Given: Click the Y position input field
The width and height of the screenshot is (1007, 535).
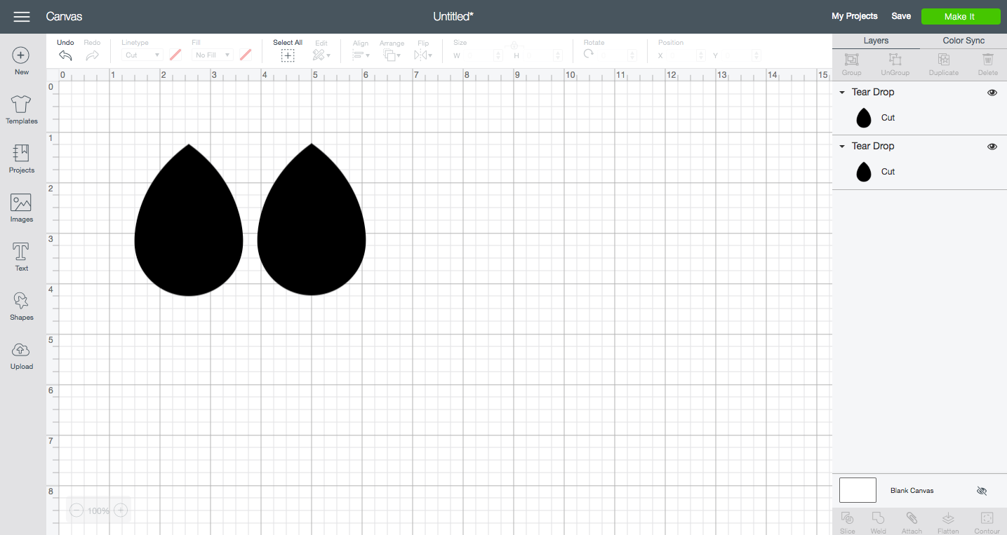Looking at the screenshot, I should coord(741,55).
